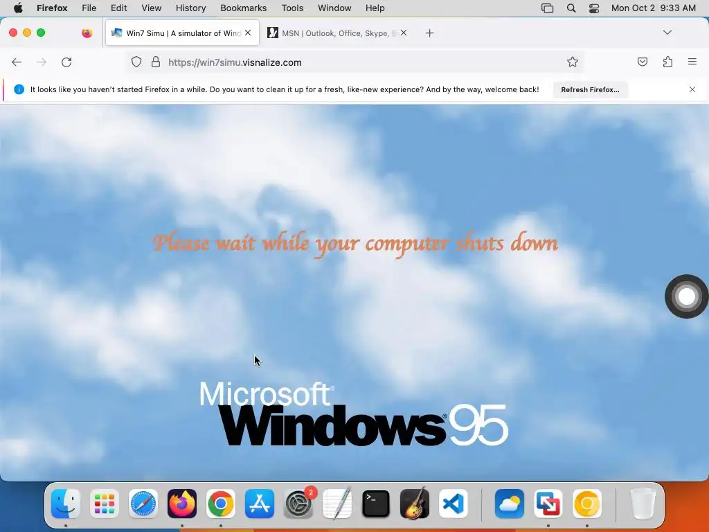The image size is (709, 532).
Task: Open TextEdit from the Dock
Action: (x=337, y=504)
